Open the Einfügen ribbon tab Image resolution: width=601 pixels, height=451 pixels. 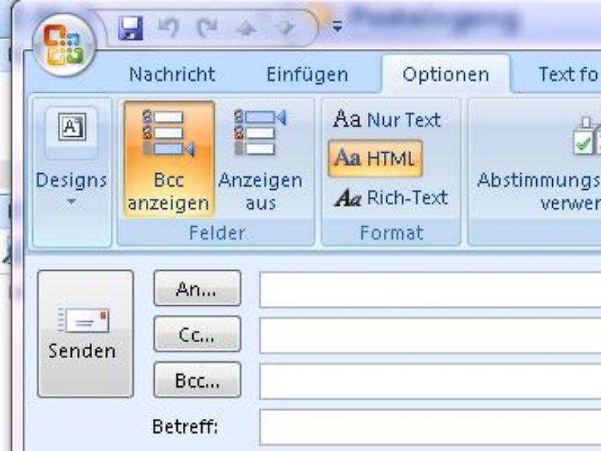coord(307,74)
